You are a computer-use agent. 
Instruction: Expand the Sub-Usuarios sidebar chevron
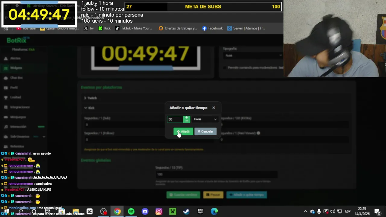pos(44,137)
